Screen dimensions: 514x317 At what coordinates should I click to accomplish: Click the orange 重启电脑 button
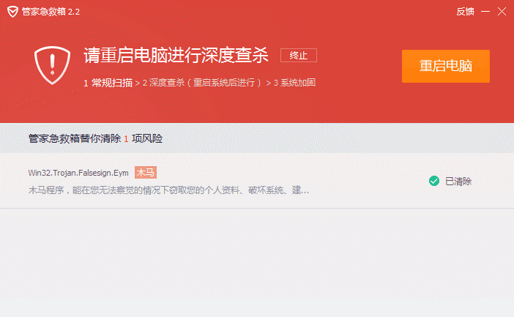446,66
